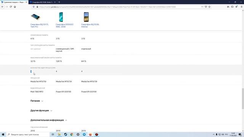Open Смартфон BQ 5517L Twin Pro link
This screenshot has width=244, height=137.
tap(39, 25)
